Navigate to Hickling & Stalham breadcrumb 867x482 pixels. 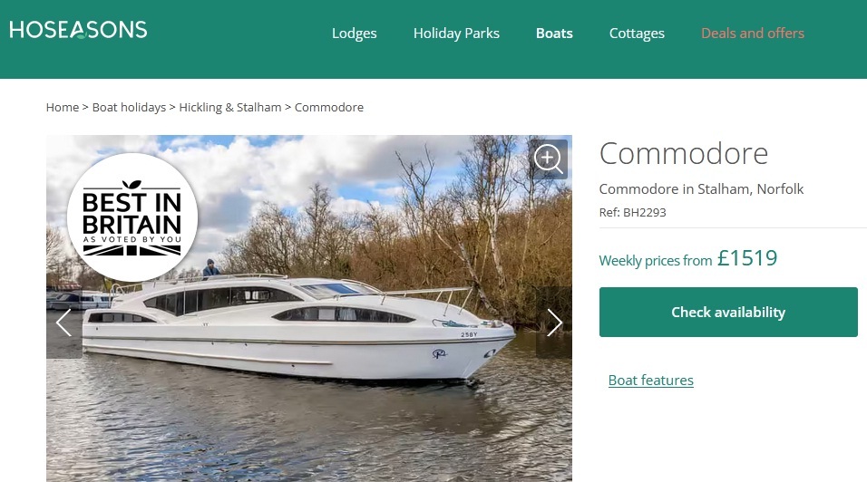[230, 107]
